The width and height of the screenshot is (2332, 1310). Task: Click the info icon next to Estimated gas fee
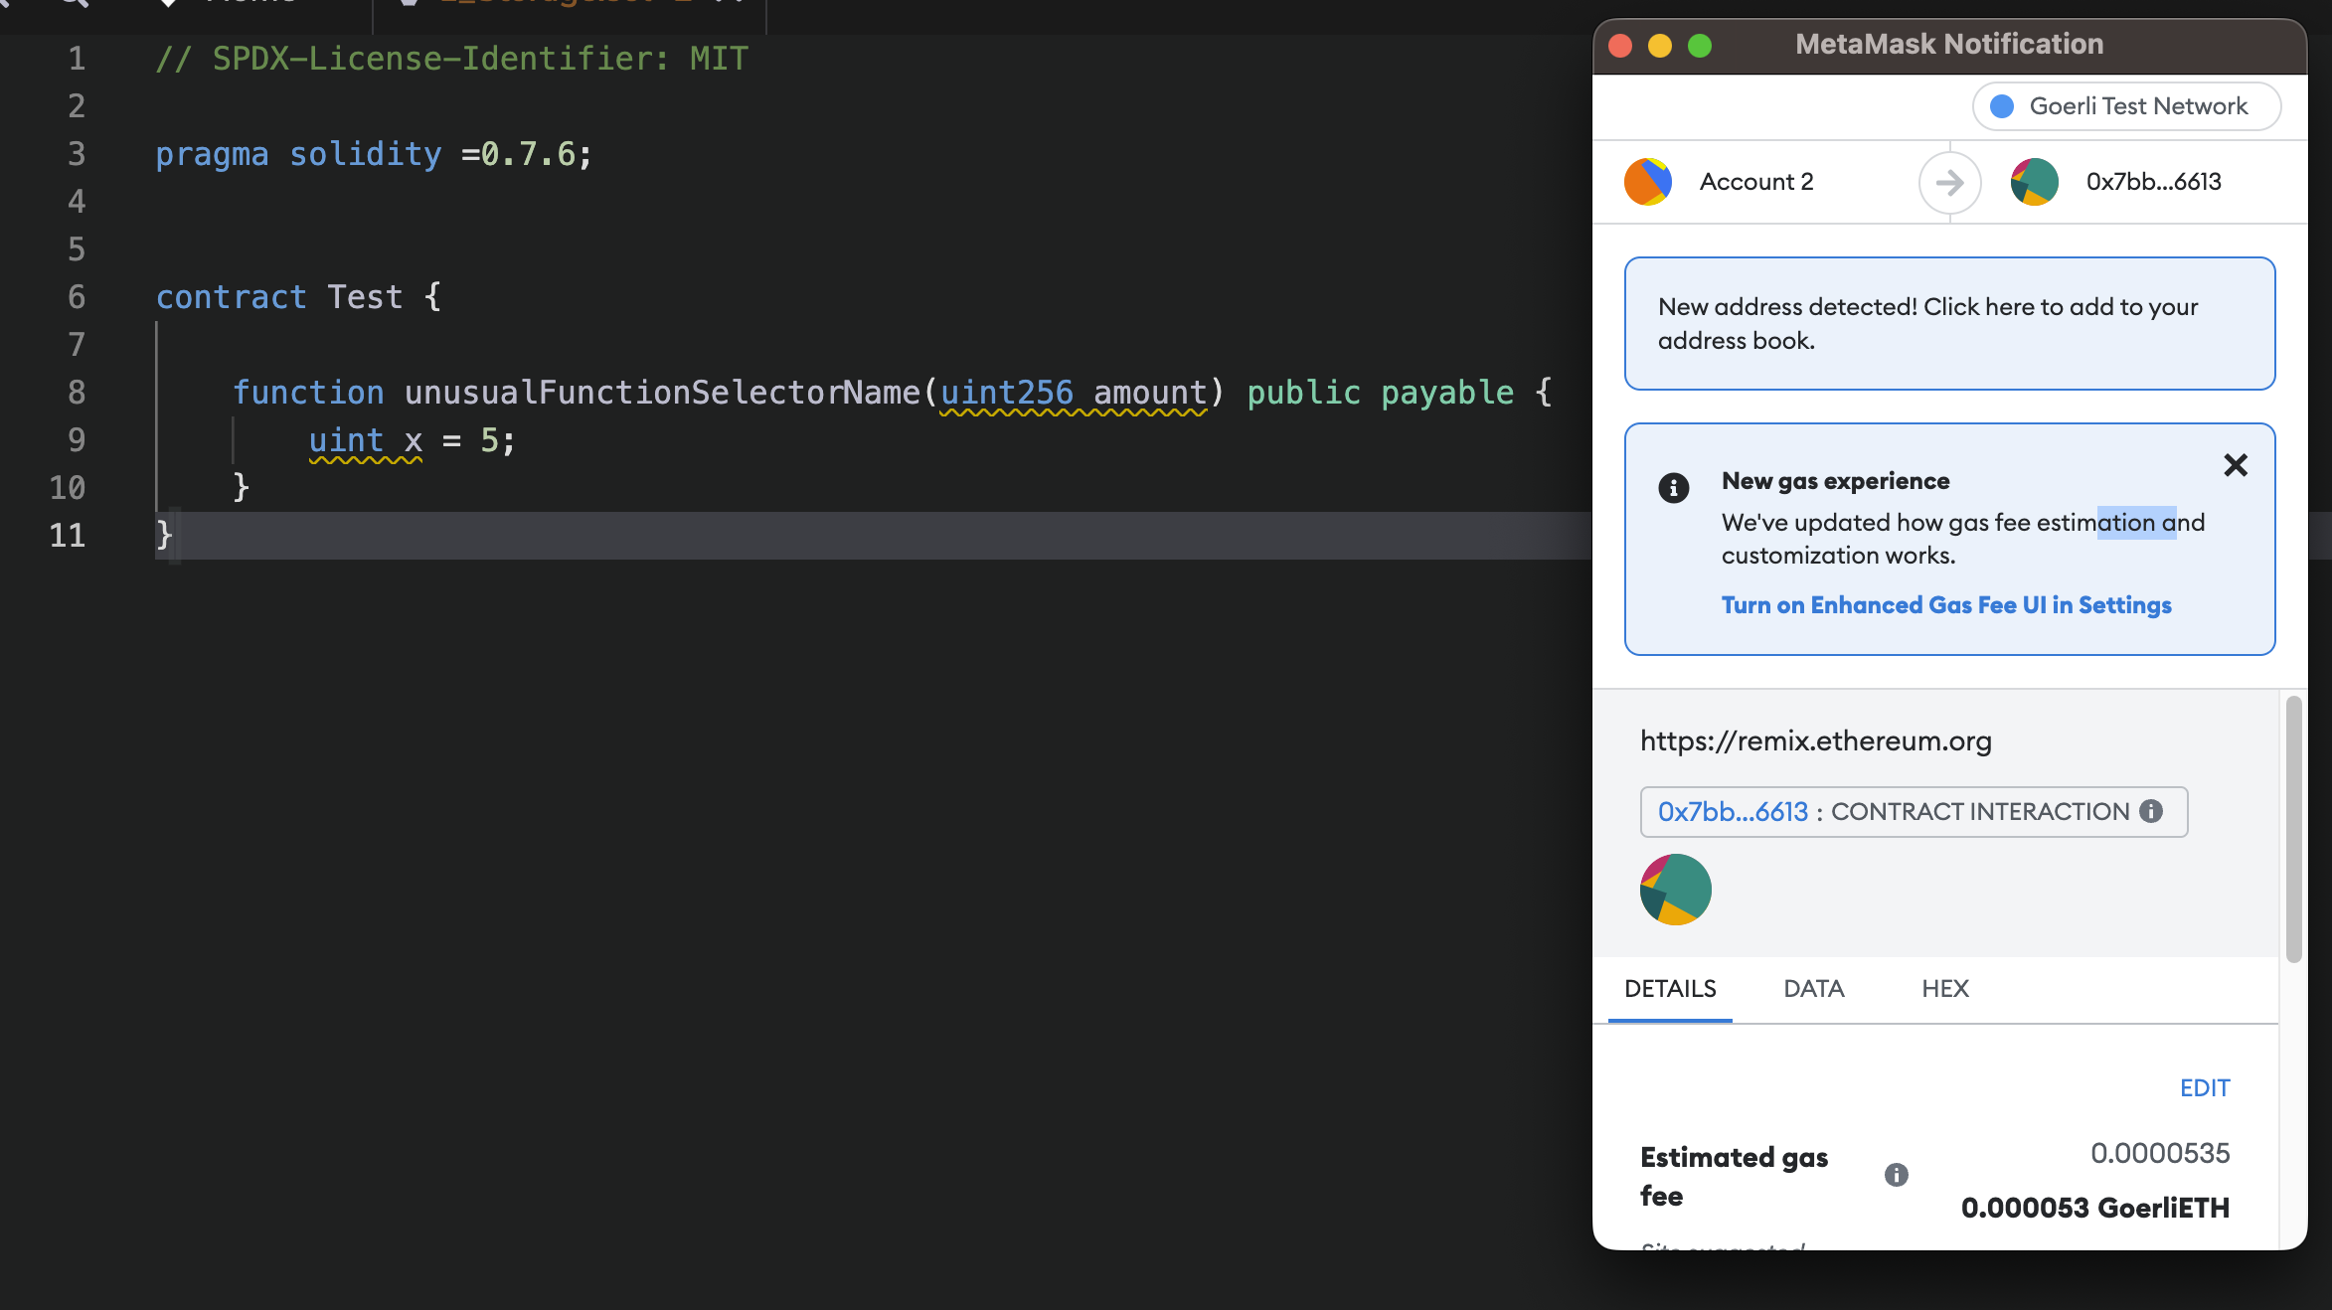coord(1896,1176)
